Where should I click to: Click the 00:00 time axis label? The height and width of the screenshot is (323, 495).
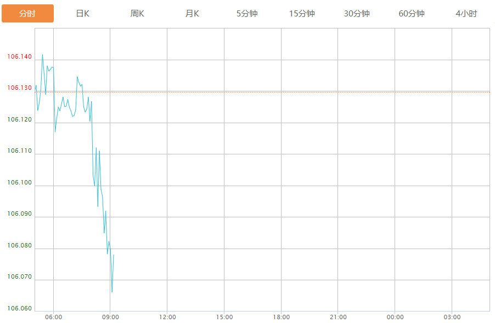tap(395, 317)
